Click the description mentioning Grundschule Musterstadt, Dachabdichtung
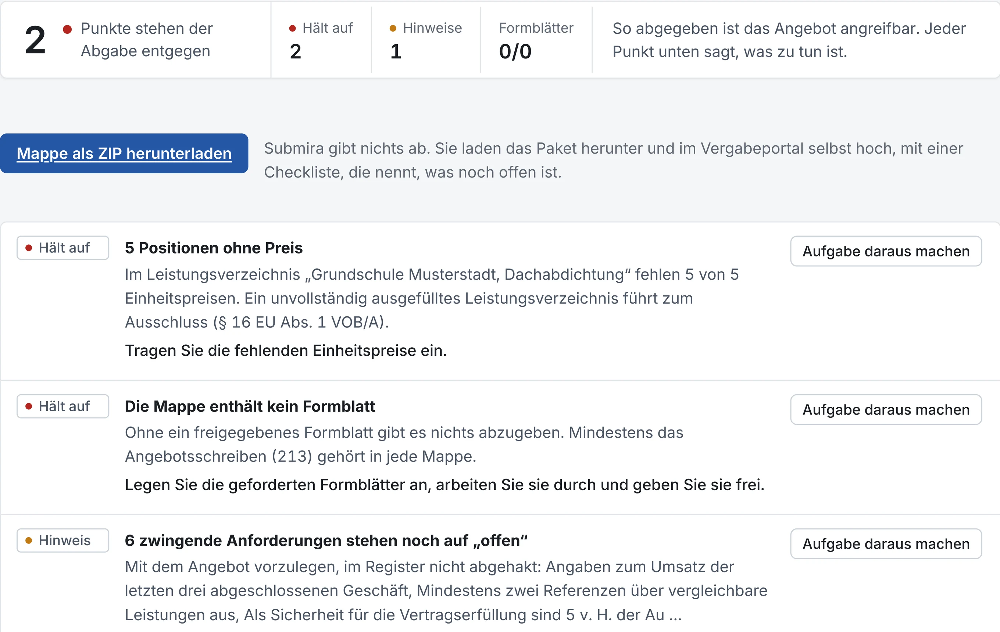Viewport: 1000px width, 632px height. pyautogui.click(x=432, y=298)
